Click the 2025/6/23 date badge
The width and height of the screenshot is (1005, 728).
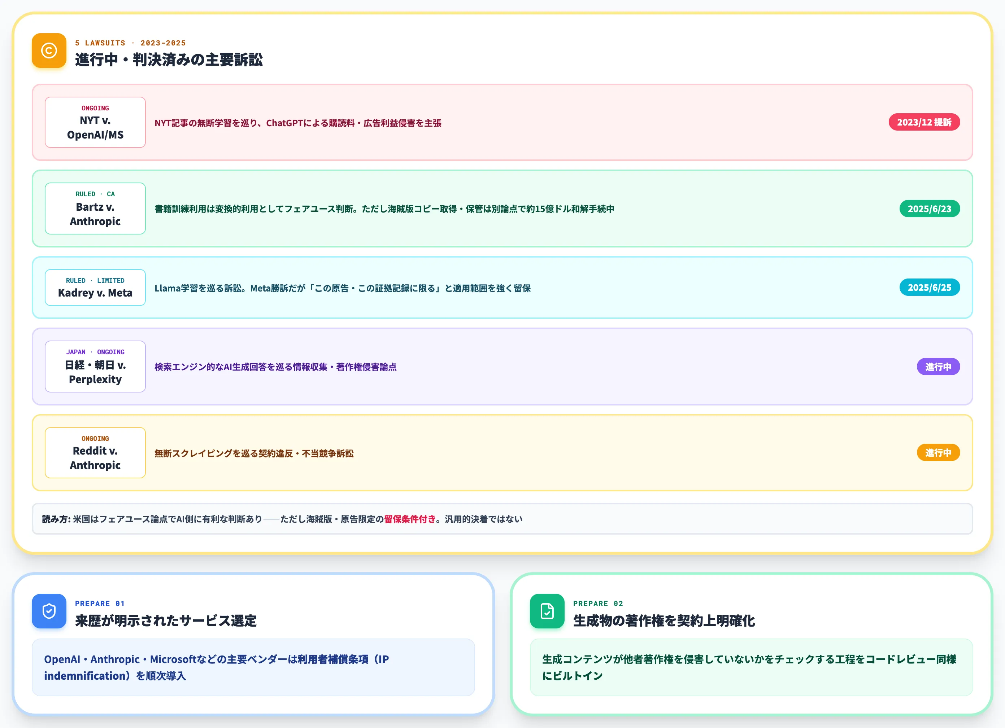click(929, 209)
